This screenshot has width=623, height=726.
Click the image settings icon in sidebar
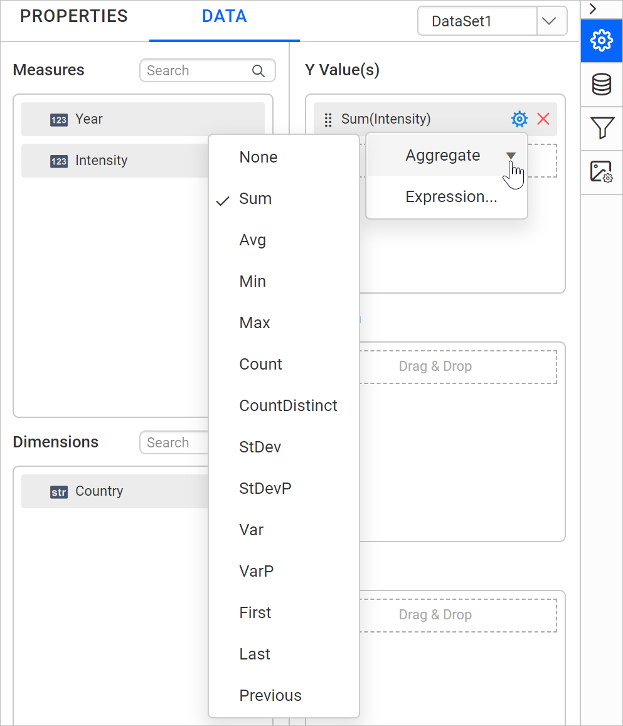601,171
